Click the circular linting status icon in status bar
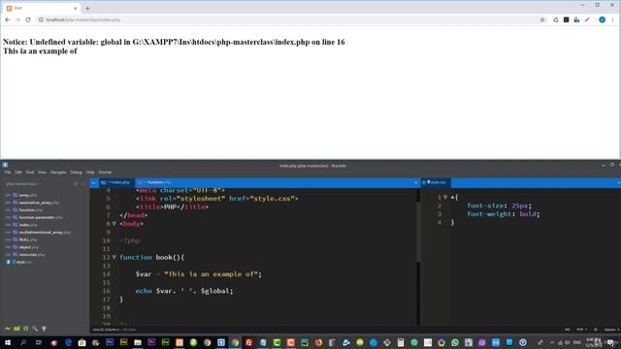 (595, 330)
